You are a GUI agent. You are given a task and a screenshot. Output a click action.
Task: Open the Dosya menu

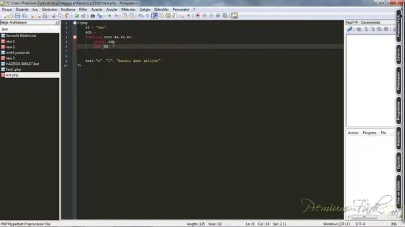click(x=7, y=9)
